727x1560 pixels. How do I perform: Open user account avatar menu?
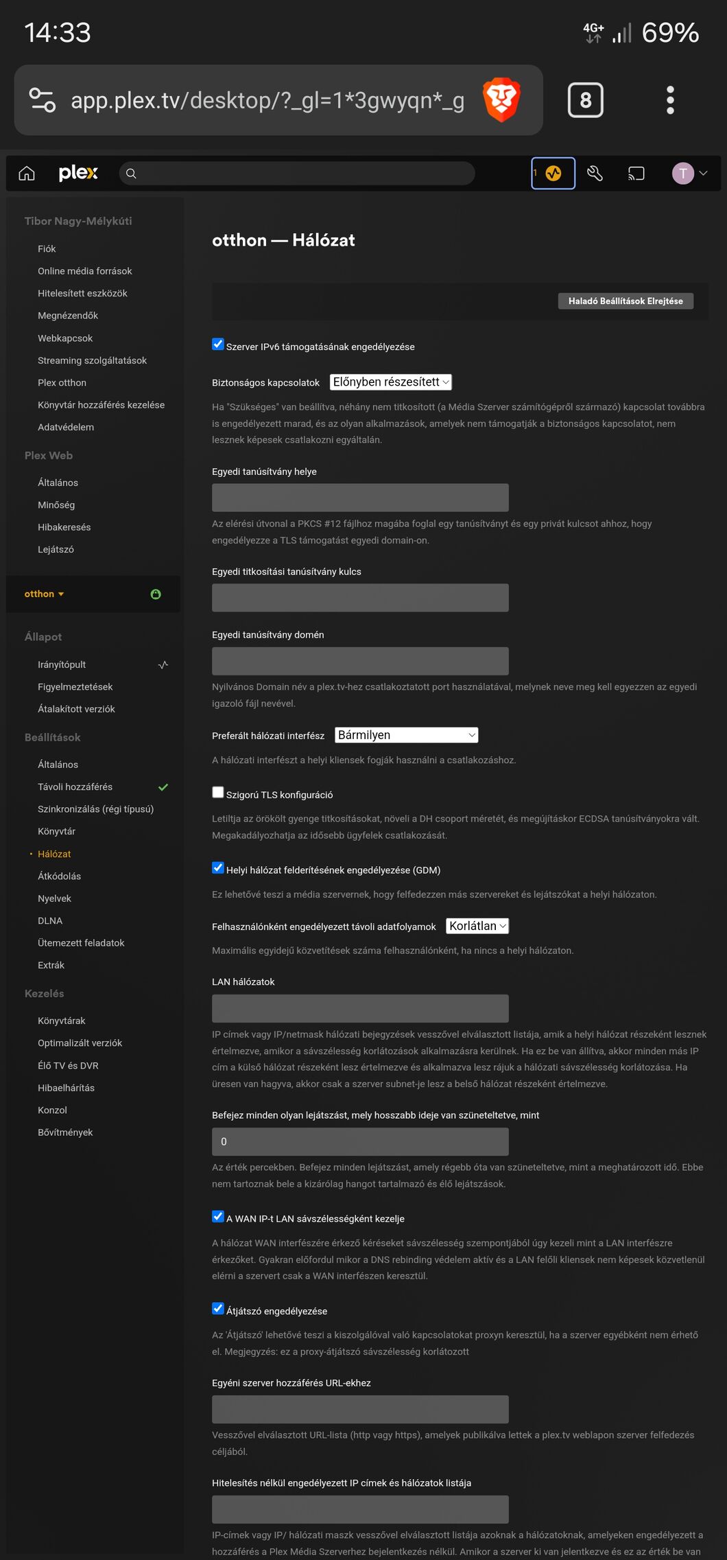tap(689, 174)
